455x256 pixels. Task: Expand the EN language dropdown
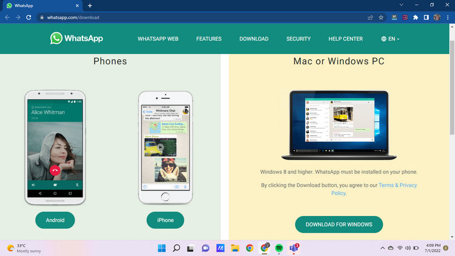[x=390, y=39]
